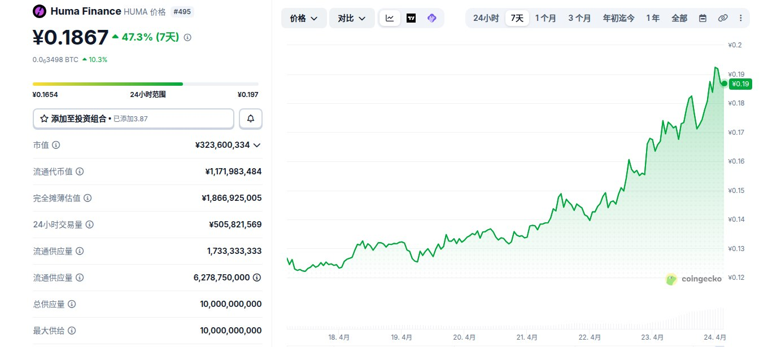Click 已添加3.87 text in portfolio button
This screenshot has height=347, width=768.
point(130,119)
